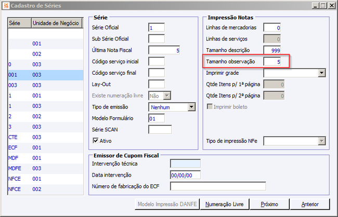The image size is (338, 217).
Task: Click the Qtde Itens p/ 2ª página field
Action: (x=274, y=96)
